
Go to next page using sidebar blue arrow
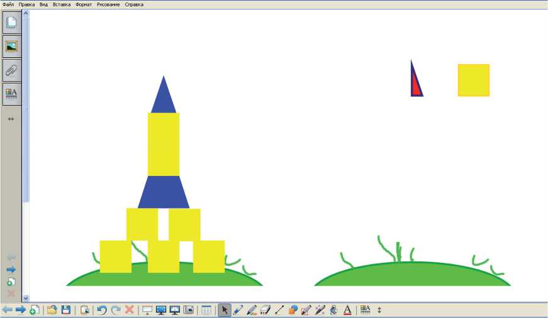tap(11, 270)
